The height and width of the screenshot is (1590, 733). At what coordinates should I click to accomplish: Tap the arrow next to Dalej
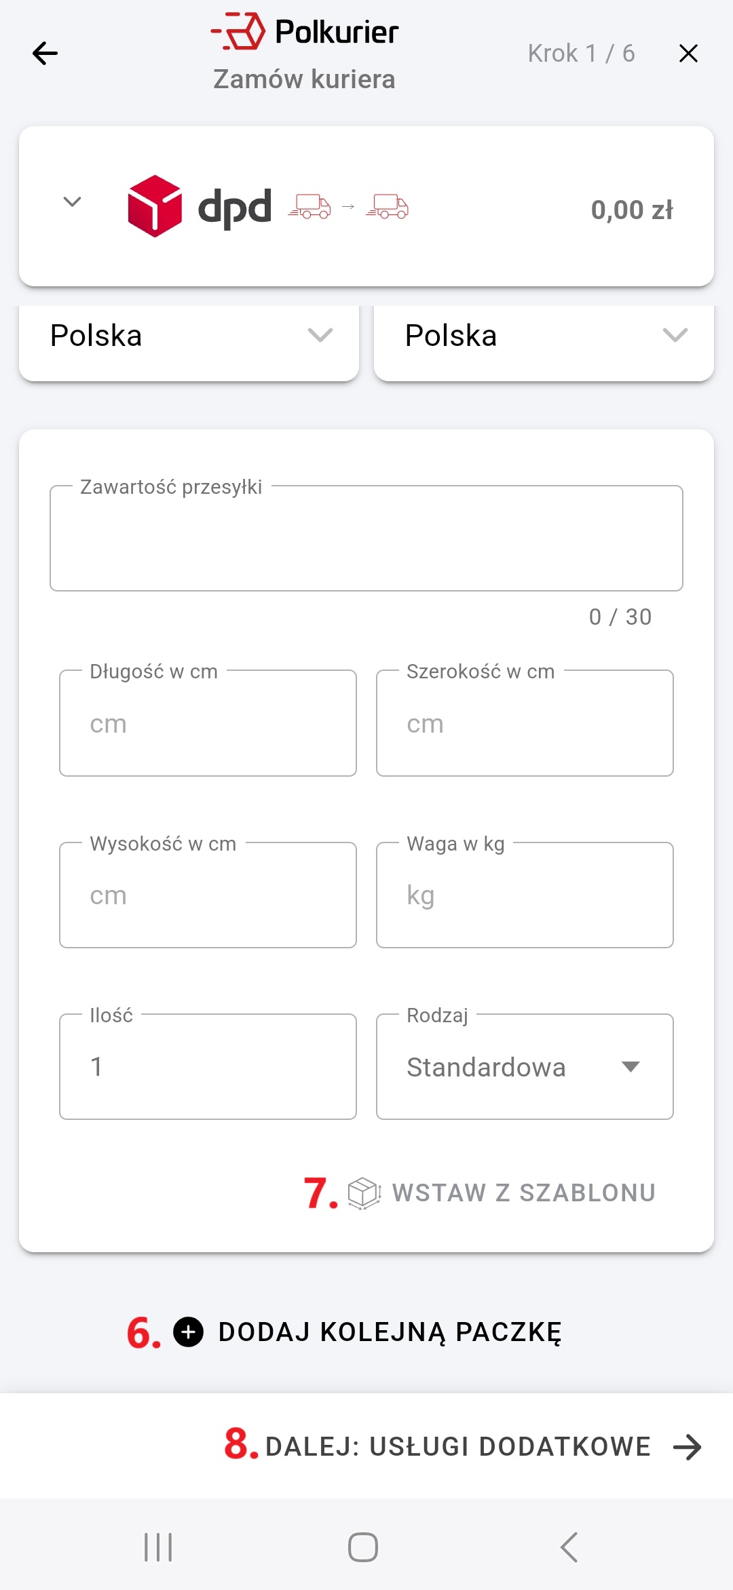[687, 1447]
